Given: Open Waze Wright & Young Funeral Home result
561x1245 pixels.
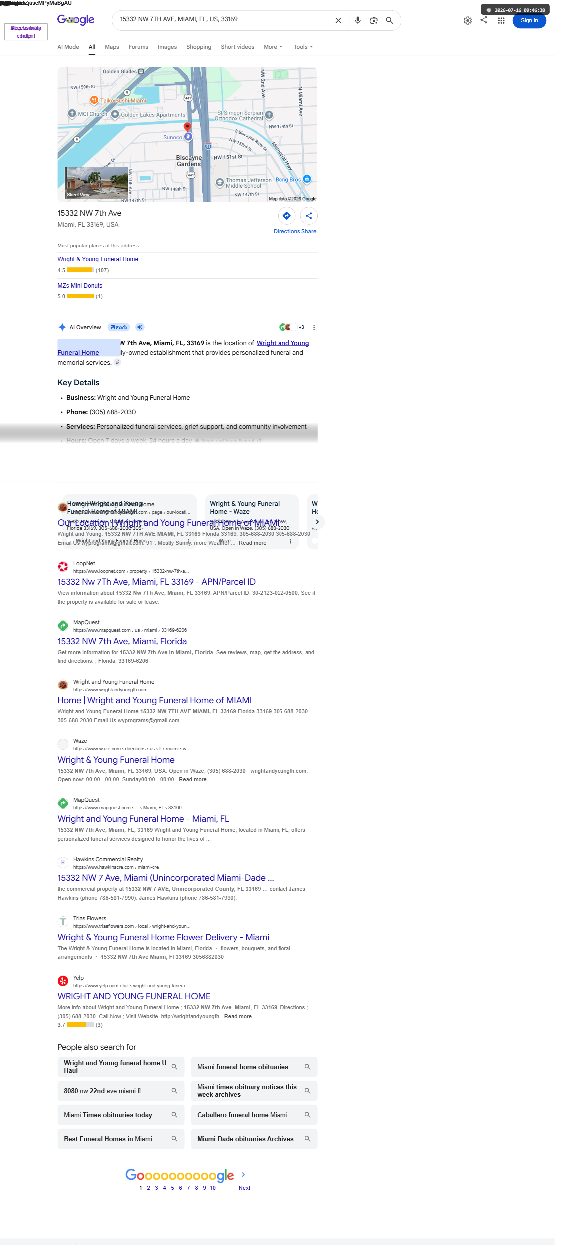Looking at the screenshot, I should coord(116,760).
